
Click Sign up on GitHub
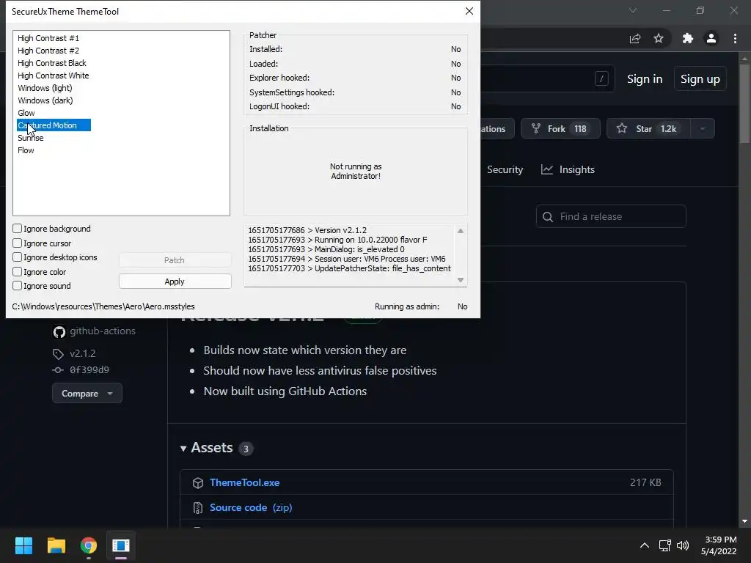[700, 79]
